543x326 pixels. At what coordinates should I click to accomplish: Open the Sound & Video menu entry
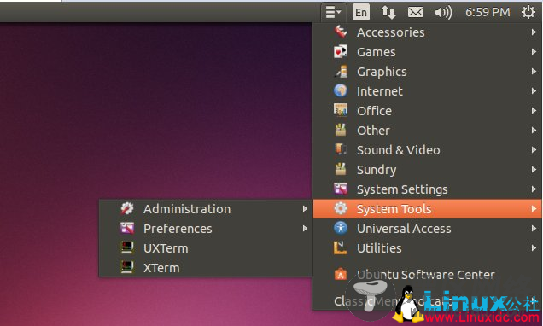428,150
